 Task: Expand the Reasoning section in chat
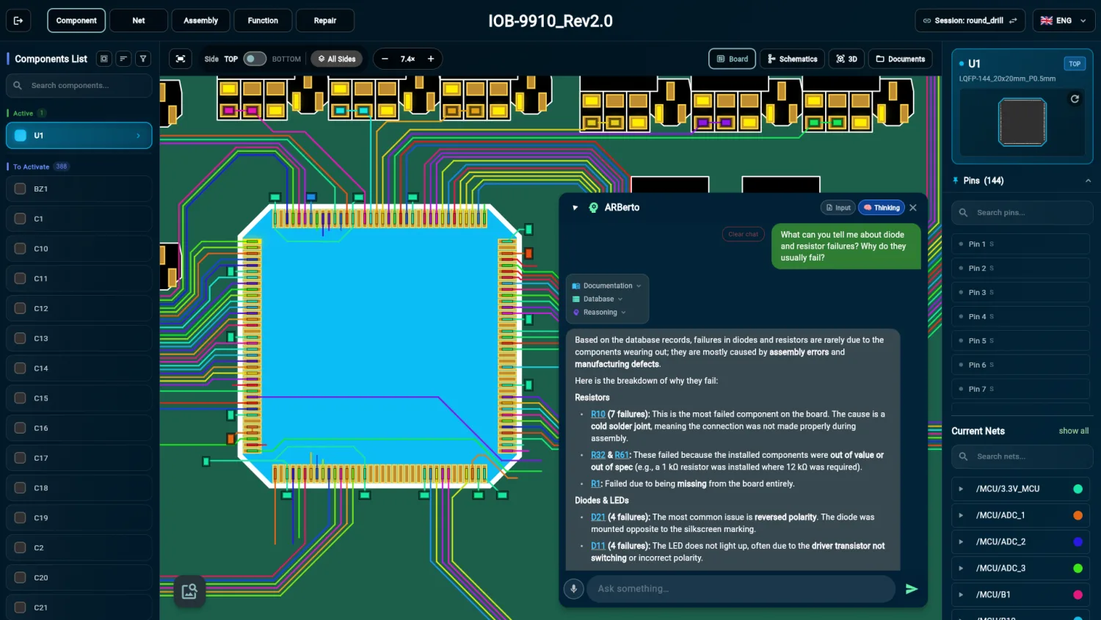click(600, 312)
